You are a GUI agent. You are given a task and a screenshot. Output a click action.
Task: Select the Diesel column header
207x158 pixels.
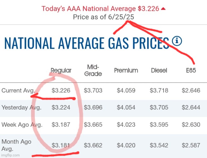(x=159, y=70)
